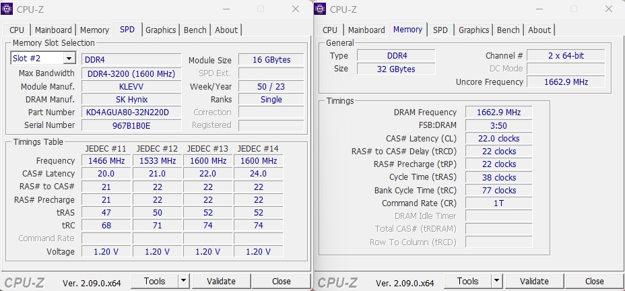625x291 pixels.
Task: Switch to Graphics tab in right window
Action: pyautogui.click(x=474, y=30)
